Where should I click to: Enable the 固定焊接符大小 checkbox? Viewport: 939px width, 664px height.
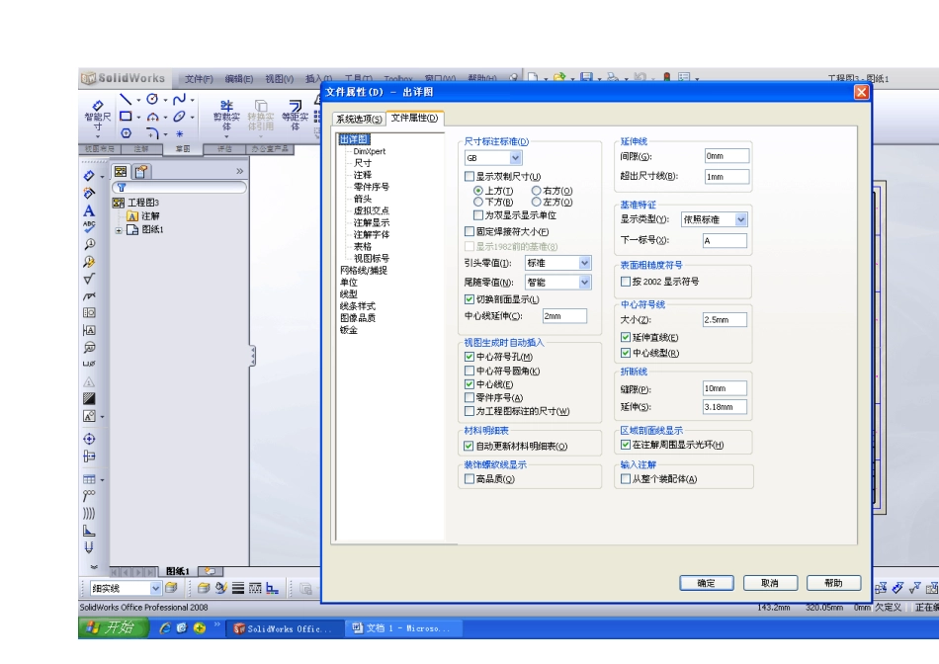pyautogui.click(x=469, y=231)
